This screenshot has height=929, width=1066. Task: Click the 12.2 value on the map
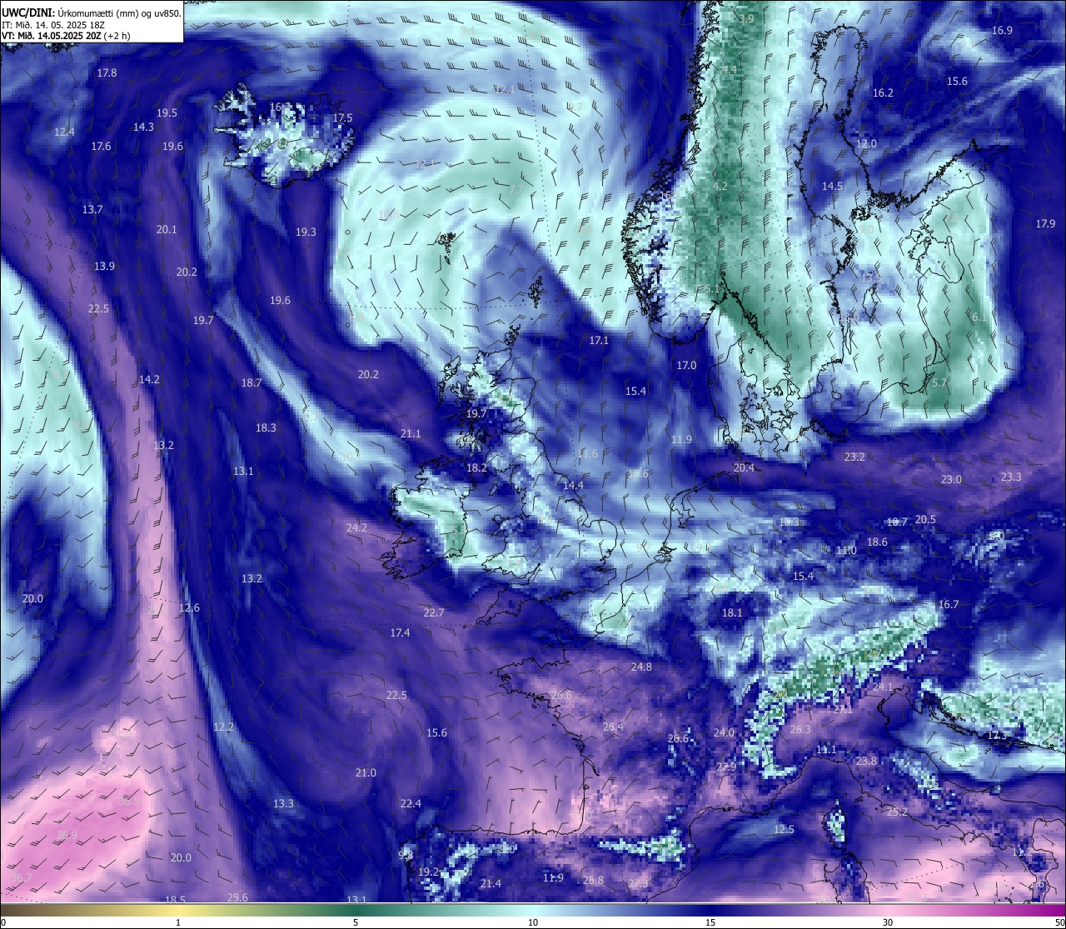click(x=223, y=727)
